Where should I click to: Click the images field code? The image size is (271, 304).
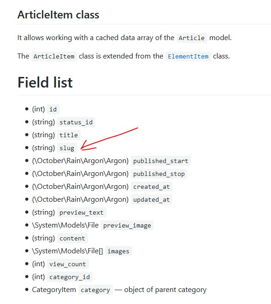click(118, 251)
